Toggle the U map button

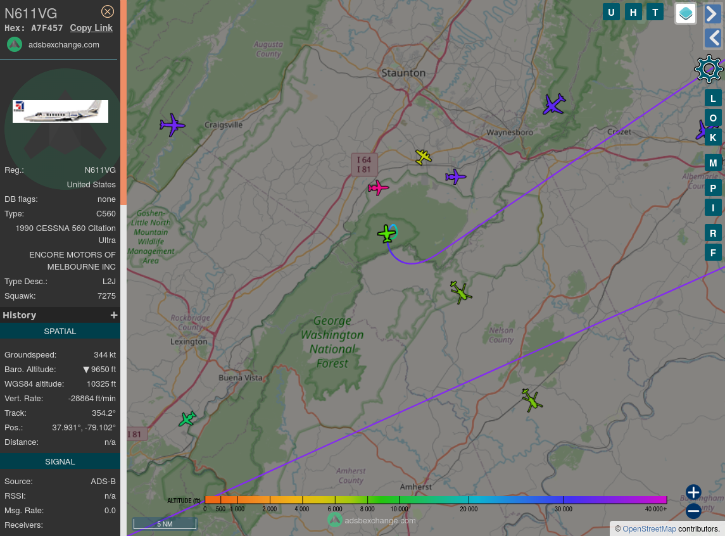click(x=611, y=13)
